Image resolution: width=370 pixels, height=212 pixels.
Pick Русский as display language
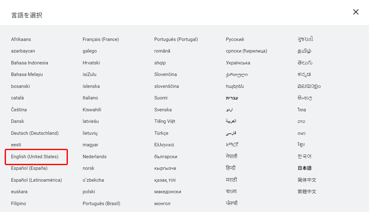click(235, 39)
